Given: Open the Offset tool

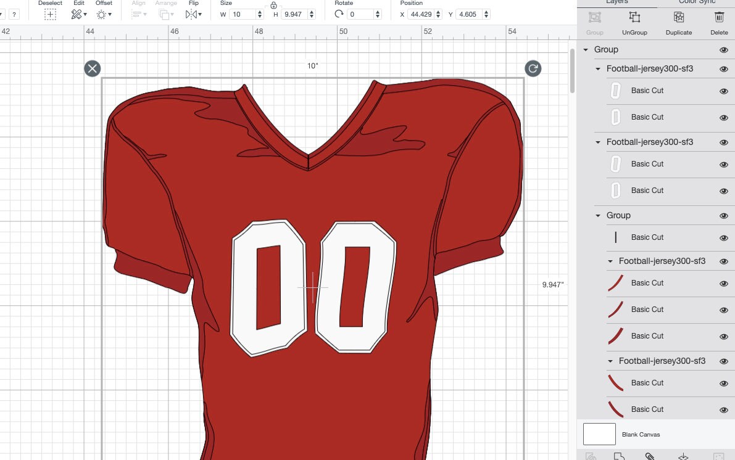Looking at the screenshot, I should pyautogui.click(x=101, y=14).
